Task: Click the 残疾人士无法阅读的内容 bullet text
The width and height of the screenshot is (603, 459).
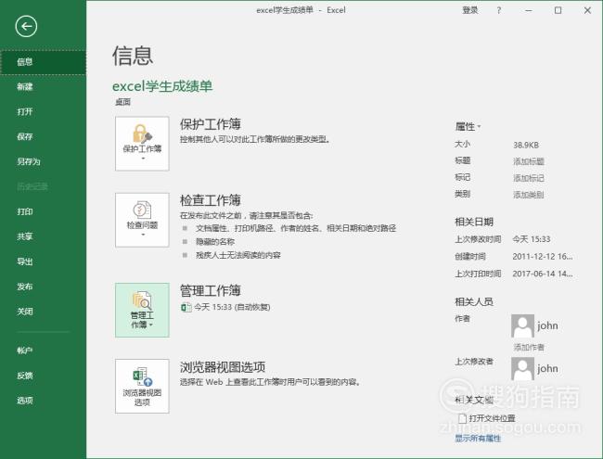Action: (238, 255)
